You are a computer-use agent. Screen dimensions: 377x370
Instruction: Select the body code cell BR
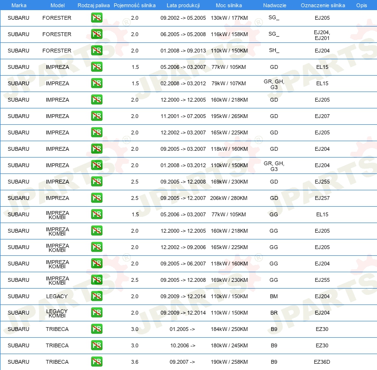click(x=274, y=313)
